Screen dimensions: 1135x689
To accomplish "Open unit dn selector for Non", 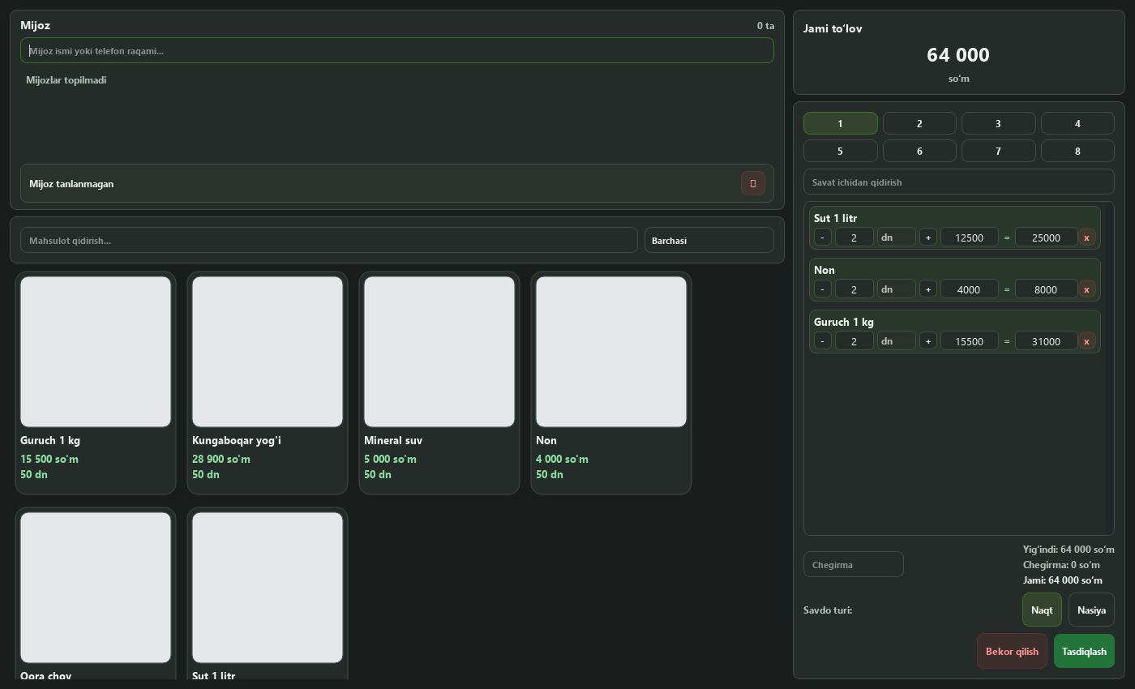I will 897,289.
